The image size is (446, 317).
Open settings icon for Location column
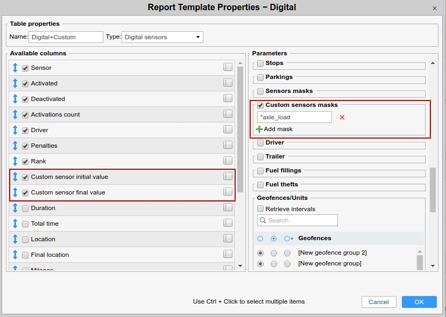(228, 239)
